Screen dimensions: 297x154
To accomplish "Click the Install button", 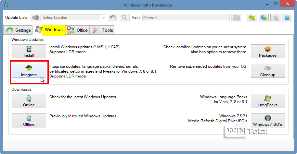I will pos(29,52).
